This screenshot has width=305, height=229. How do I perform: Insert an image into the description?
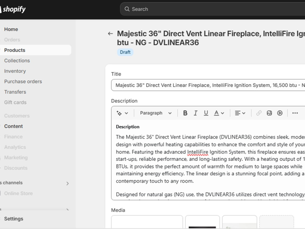tap(269, 113)
